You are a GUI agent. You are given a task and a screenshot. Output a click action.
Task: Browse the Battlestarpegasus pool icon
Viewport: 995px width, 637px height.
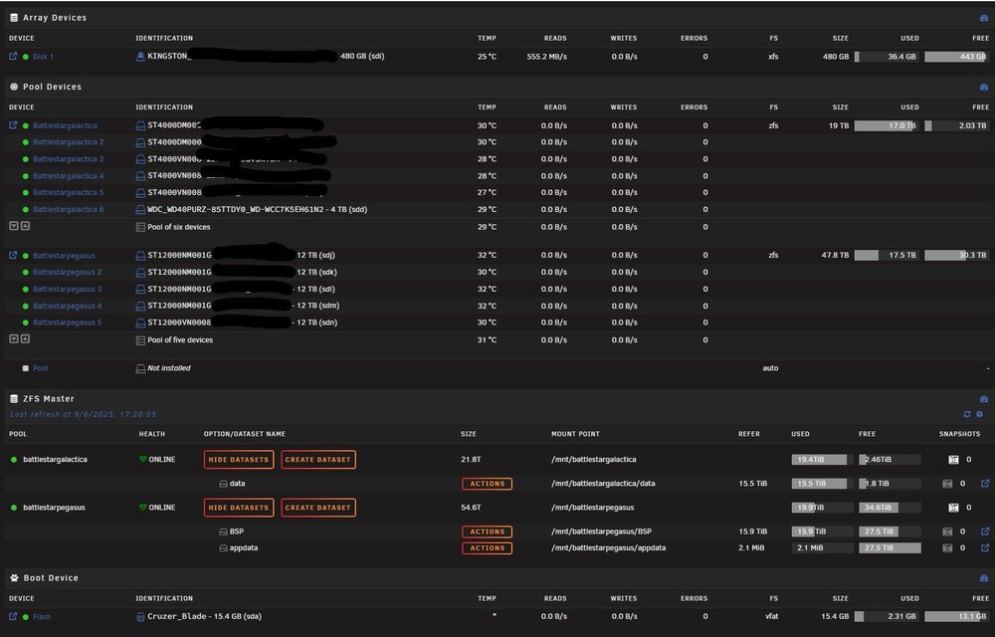click(13, 255)
